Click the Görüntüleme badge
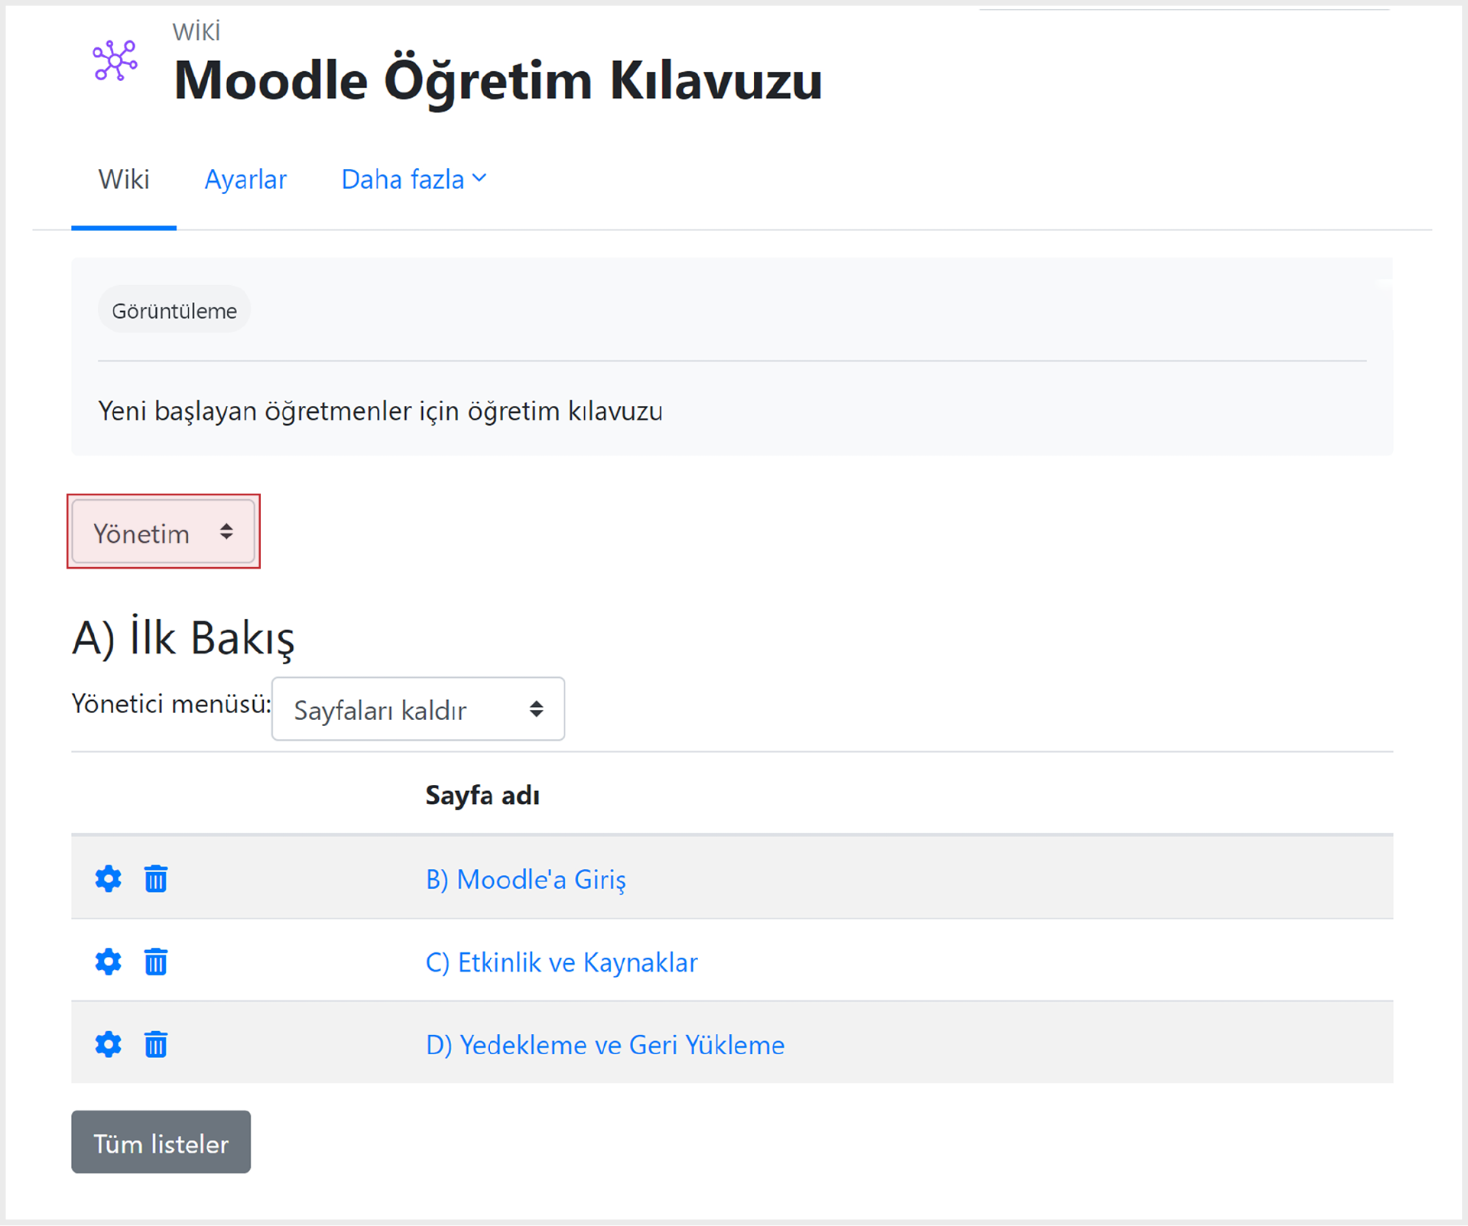The width and height of the screenshot is (1468, 1226). [174, 310]
